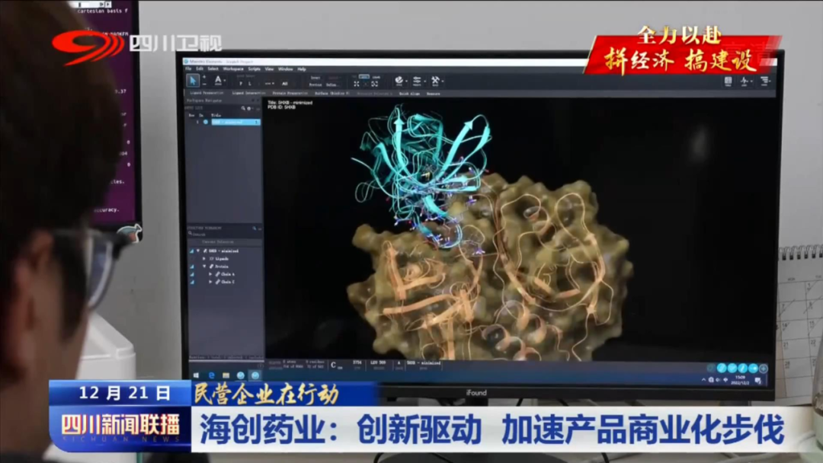Select the arrow pick tool in toolbar

(x=194, y=80)
